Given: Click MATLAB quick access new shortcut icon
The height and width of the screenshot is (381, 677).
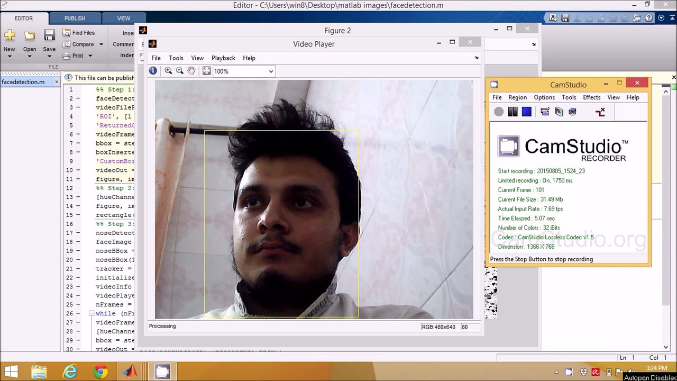Looking at the screenshot, I should pos(553,18).
